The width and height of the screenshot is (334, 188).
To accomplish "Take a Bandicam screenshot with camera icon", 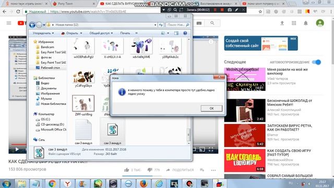I will click(x=230, y=10).
